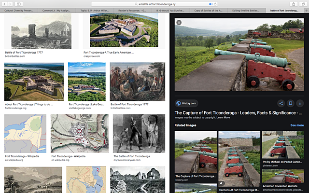Select the battle of fort ticonderog... tab
The width and height of the screenshot is (309, 193).
(284, 11)
